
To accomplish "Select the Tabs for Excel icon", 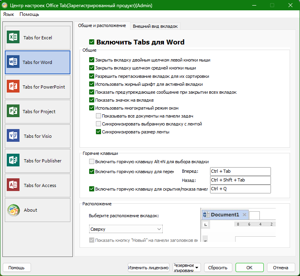I will [13, 37].
